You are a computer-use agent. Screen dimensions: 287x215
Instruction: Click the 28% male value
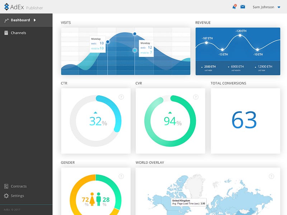106,201
